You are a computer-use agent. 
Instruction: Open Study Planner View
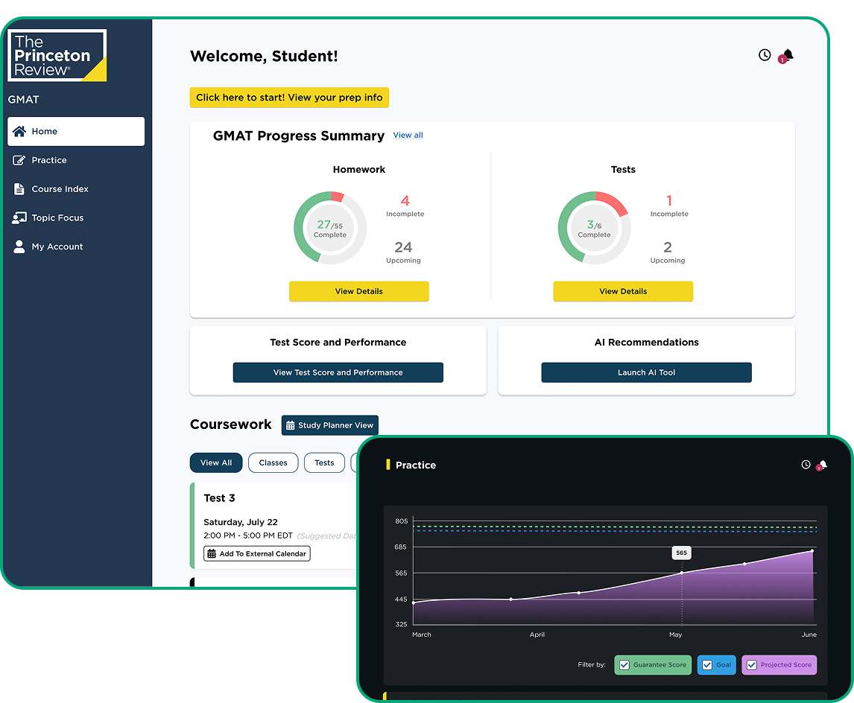330,424
